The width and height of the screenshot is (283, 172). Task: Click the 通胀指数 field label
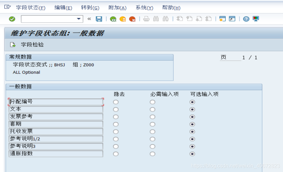point(56,154)
